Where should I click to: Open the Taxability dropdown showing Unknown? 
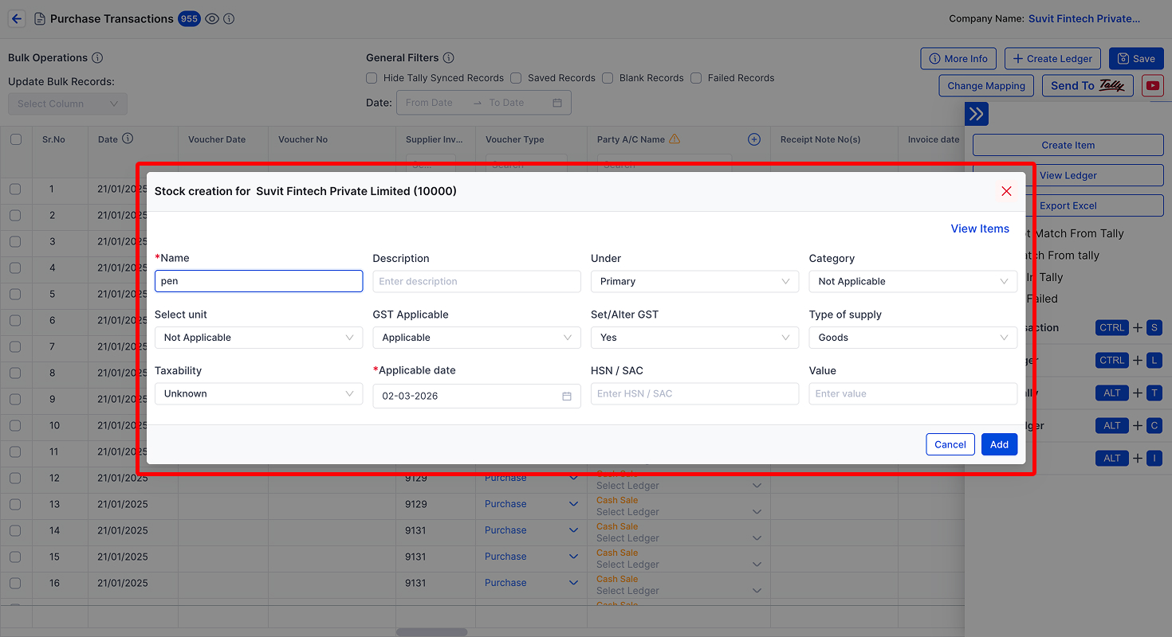click(x=258, y=393)
